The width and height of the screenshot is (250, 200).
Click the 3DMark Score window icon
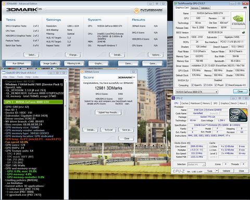pos(82,72)
